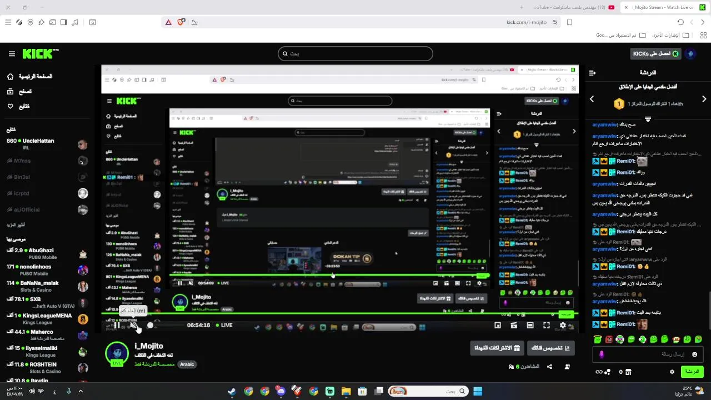Click the get KICKs button

coord(655,54)
